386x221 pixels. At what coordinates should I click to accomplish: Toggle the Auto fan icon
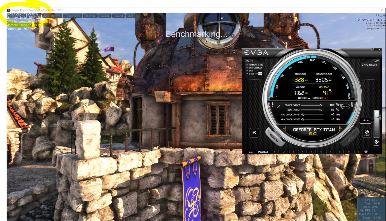click(x=376, y=142)
